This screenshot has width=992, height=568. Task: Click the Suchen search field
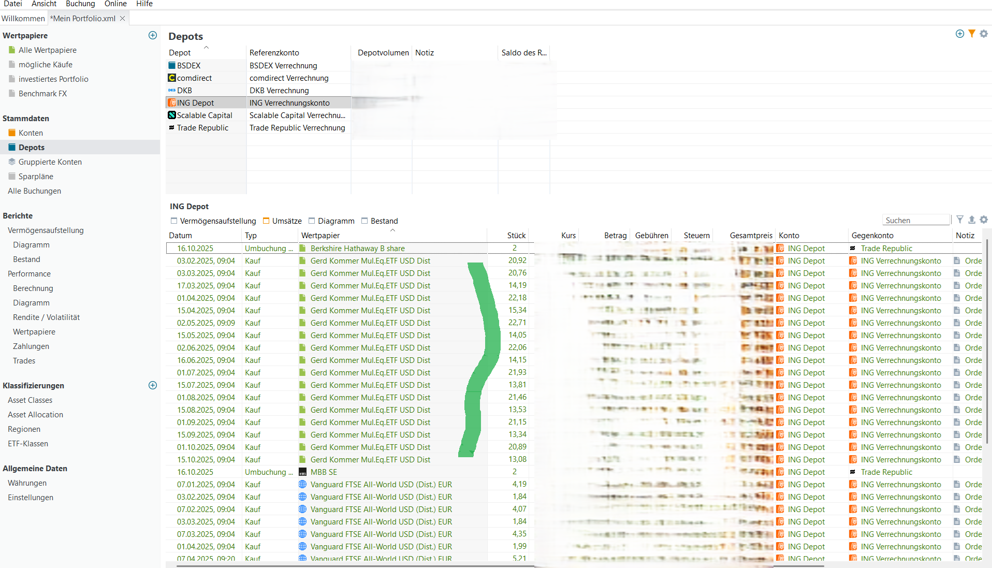[x=916, y=220]
